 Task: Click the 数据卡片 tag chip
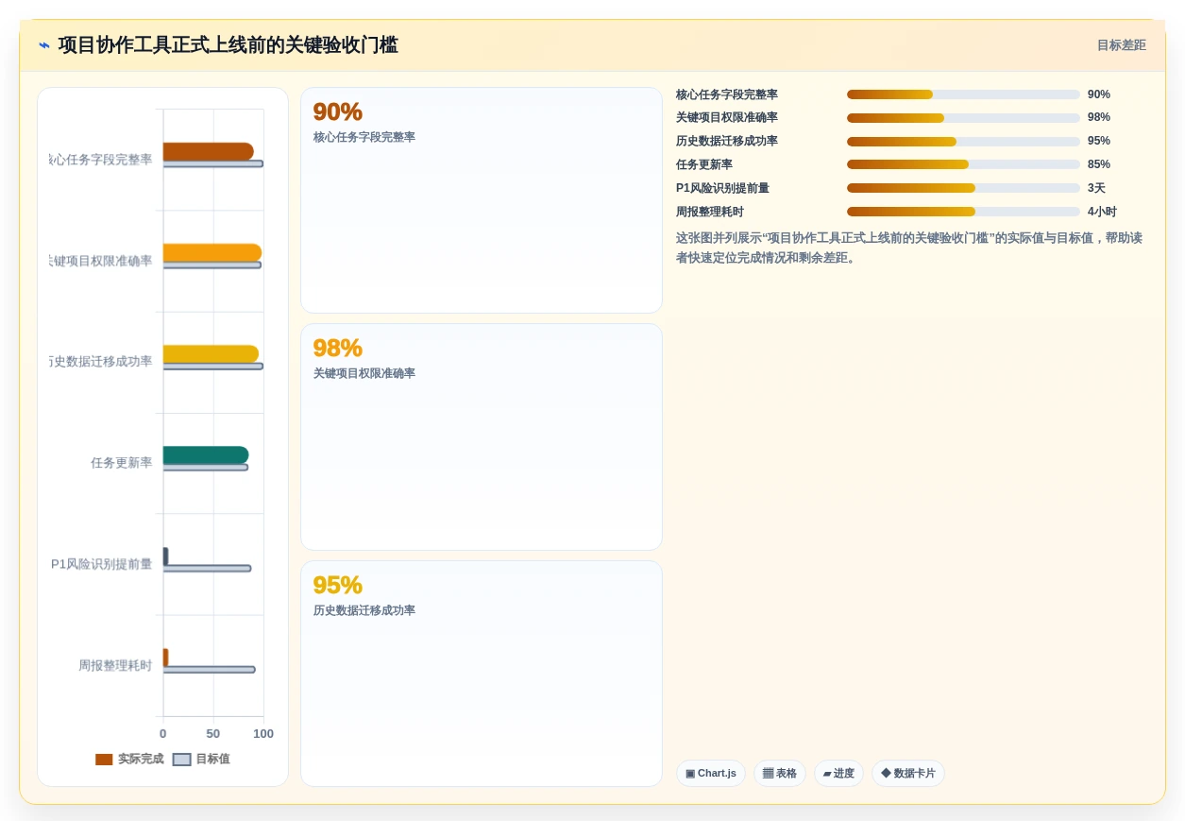tap(907, 773)
